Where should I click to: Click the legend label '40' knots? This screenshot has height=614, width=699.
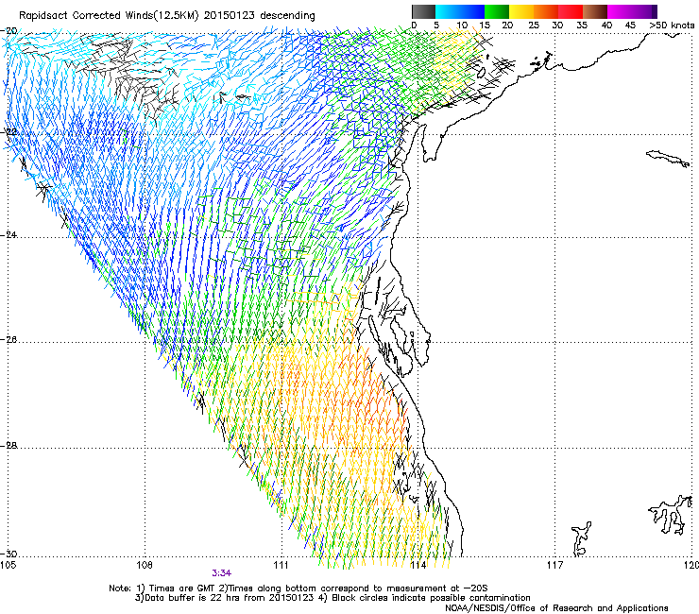point(606,26)
